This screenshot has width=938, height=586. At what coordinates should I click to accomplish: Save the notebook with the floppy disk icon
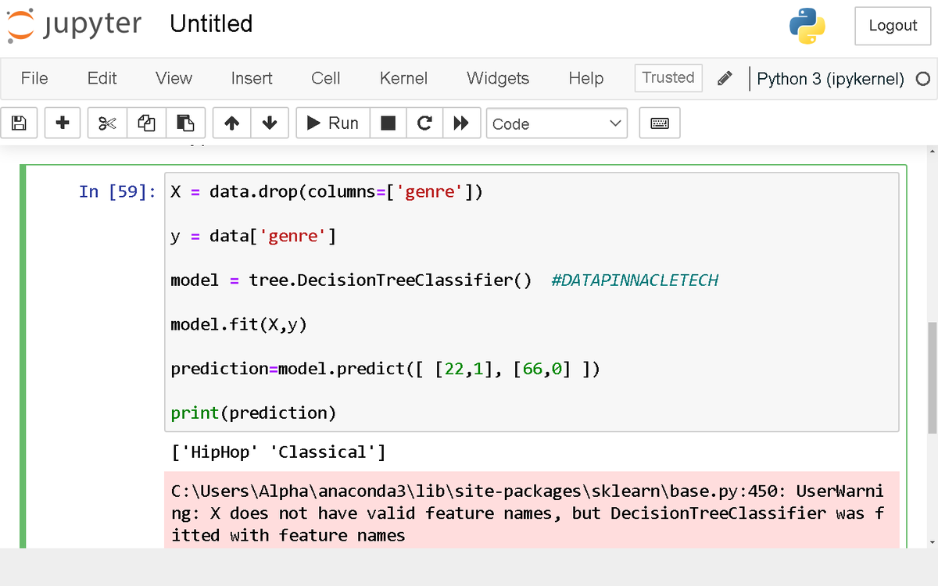pos(20,123)
